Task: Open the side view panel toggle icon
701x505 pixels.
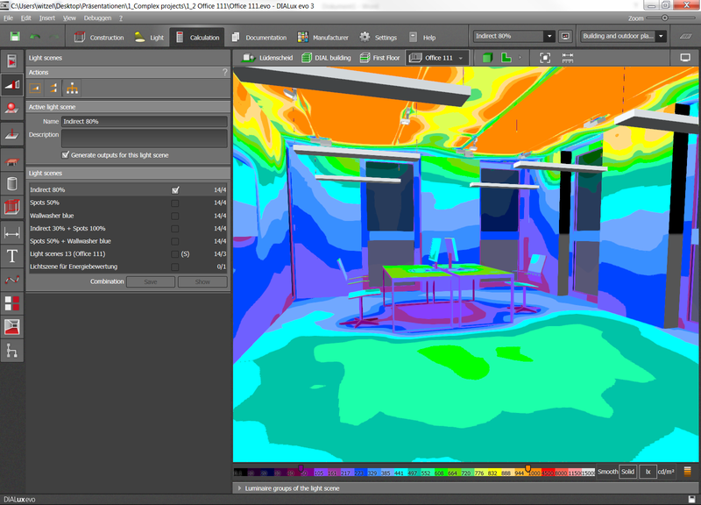Action: pos(685,57)
